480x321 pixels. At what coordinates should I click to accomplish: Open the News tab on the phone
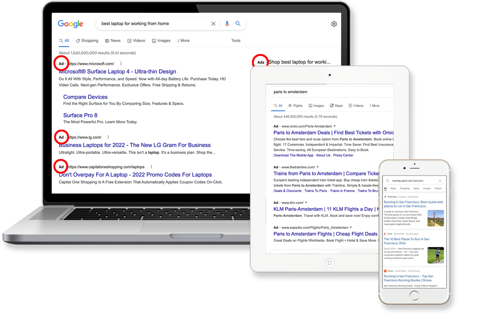point(416,188)
